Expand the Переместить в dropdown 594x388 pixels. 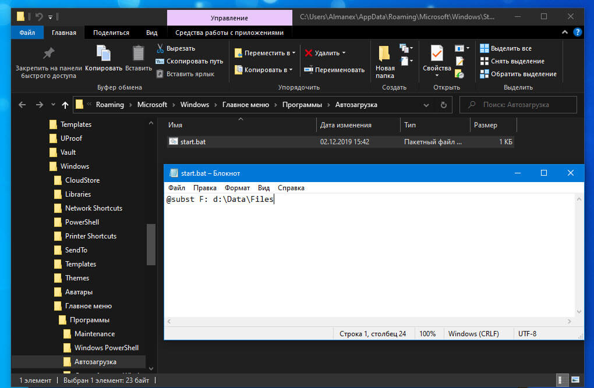[x=294, y=53]
